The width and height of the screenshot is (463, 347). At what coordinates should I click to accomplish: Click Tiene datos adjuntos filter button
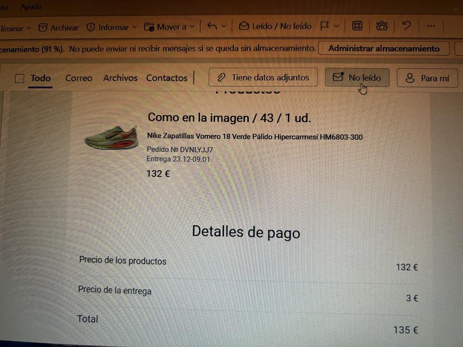(263, 77)
